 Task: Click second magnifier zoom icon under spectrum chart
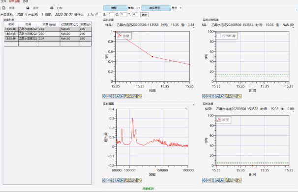pos(122,180)
